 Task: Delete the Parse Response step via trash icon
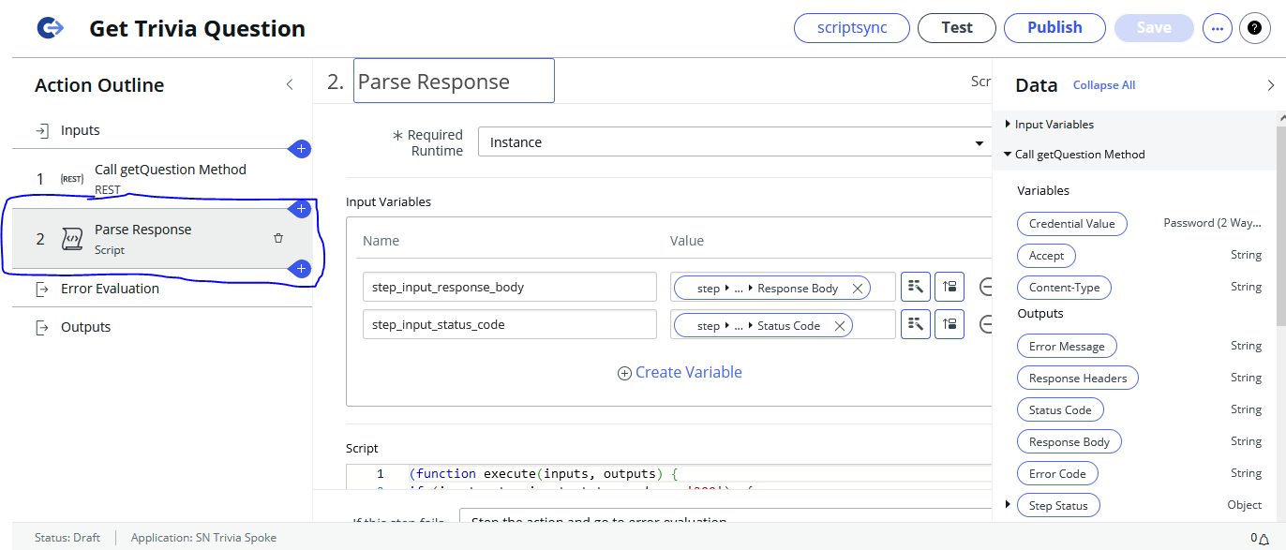[x=278, y=239]
